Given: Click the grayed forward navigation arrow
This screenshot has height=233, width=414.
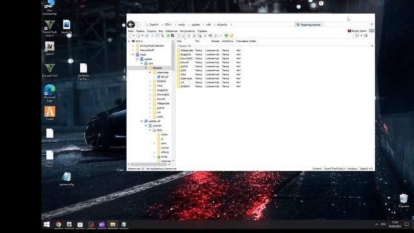Looking at the screenshot, I should coord(138,25).
